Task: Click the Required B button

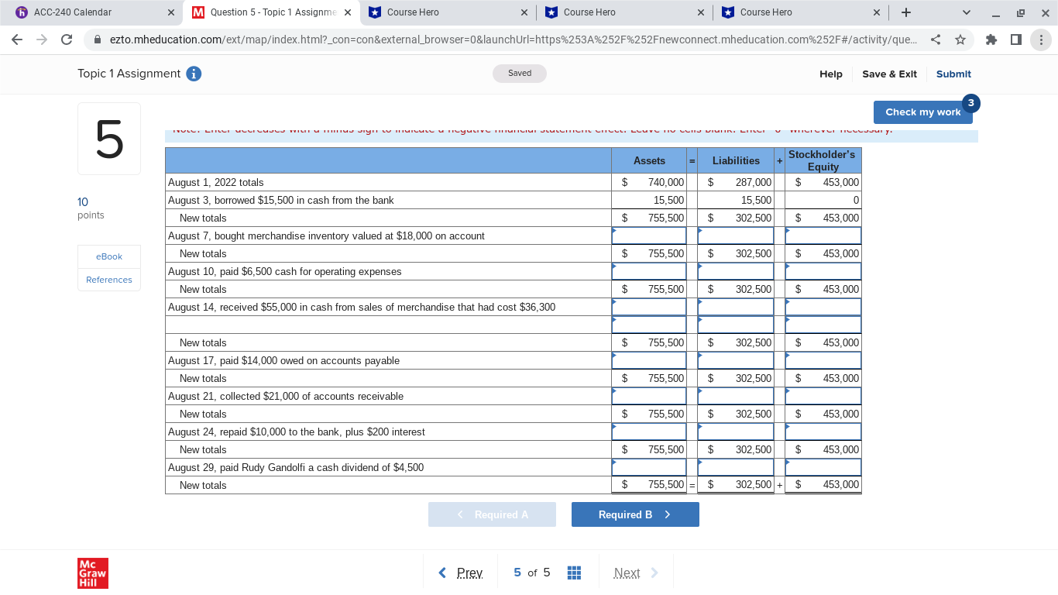Action: (x=635, y=514)
